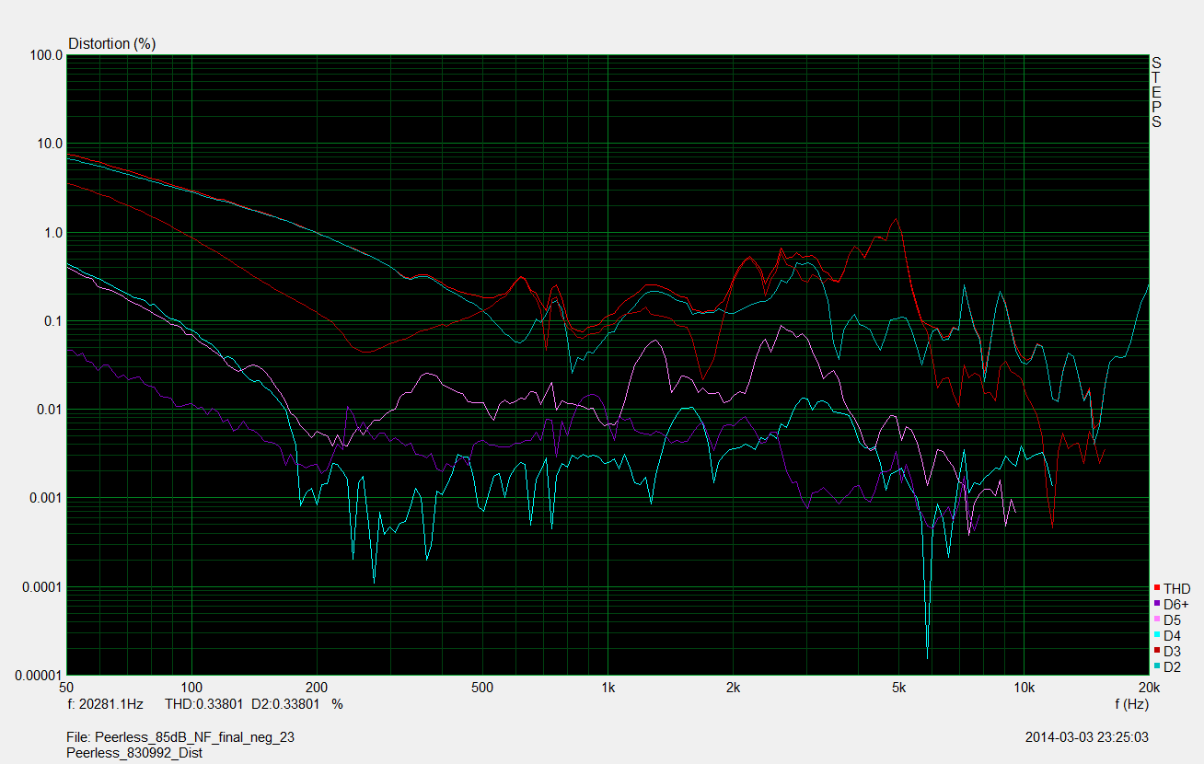Click the 20k tick on the frequency axis
Image resolution: width=1204 pixels, height=764 pixels.
[1147, 688]
